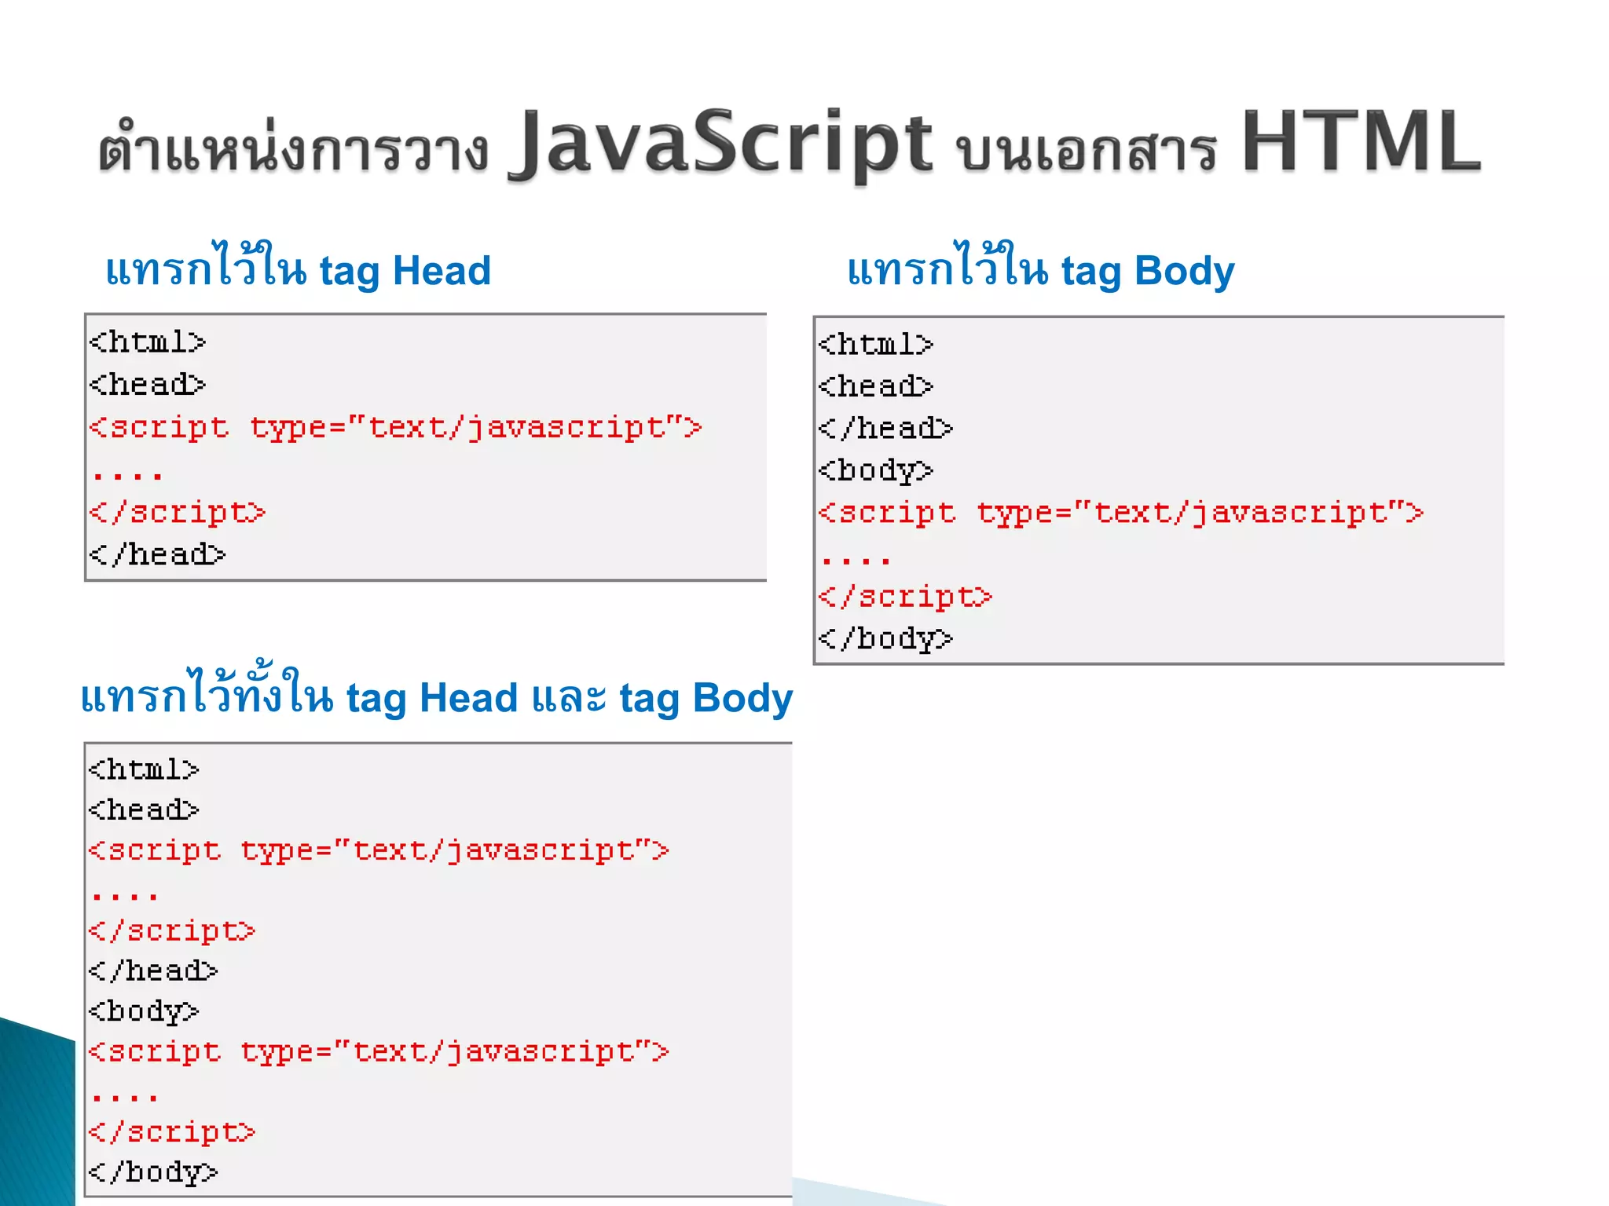
Task: Click '<html>' in the tag Head code box
Action: (x=147, y=342)
